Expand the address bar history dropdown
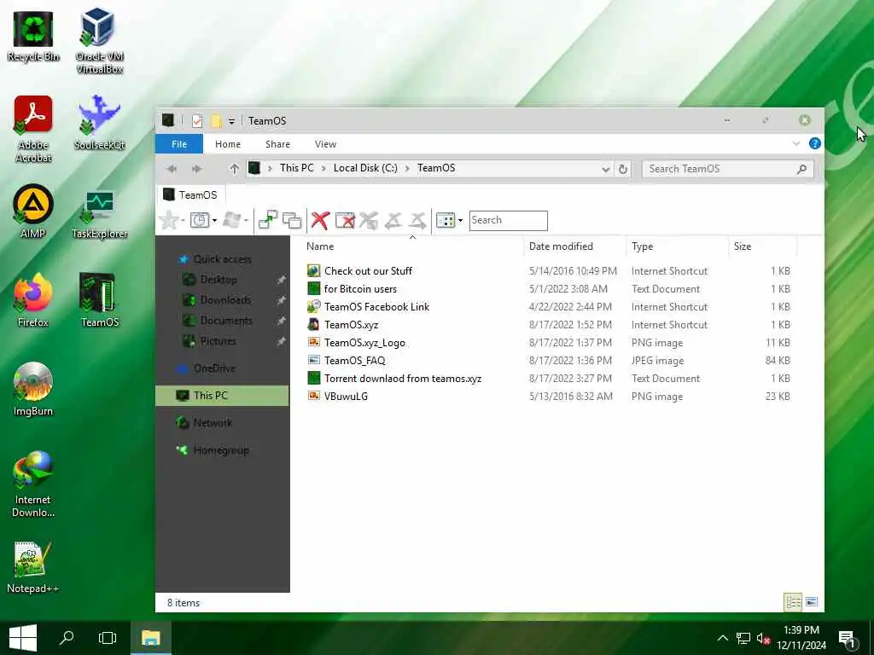The height and width of the screenshot is (655, 874). [x=605, y=170]
